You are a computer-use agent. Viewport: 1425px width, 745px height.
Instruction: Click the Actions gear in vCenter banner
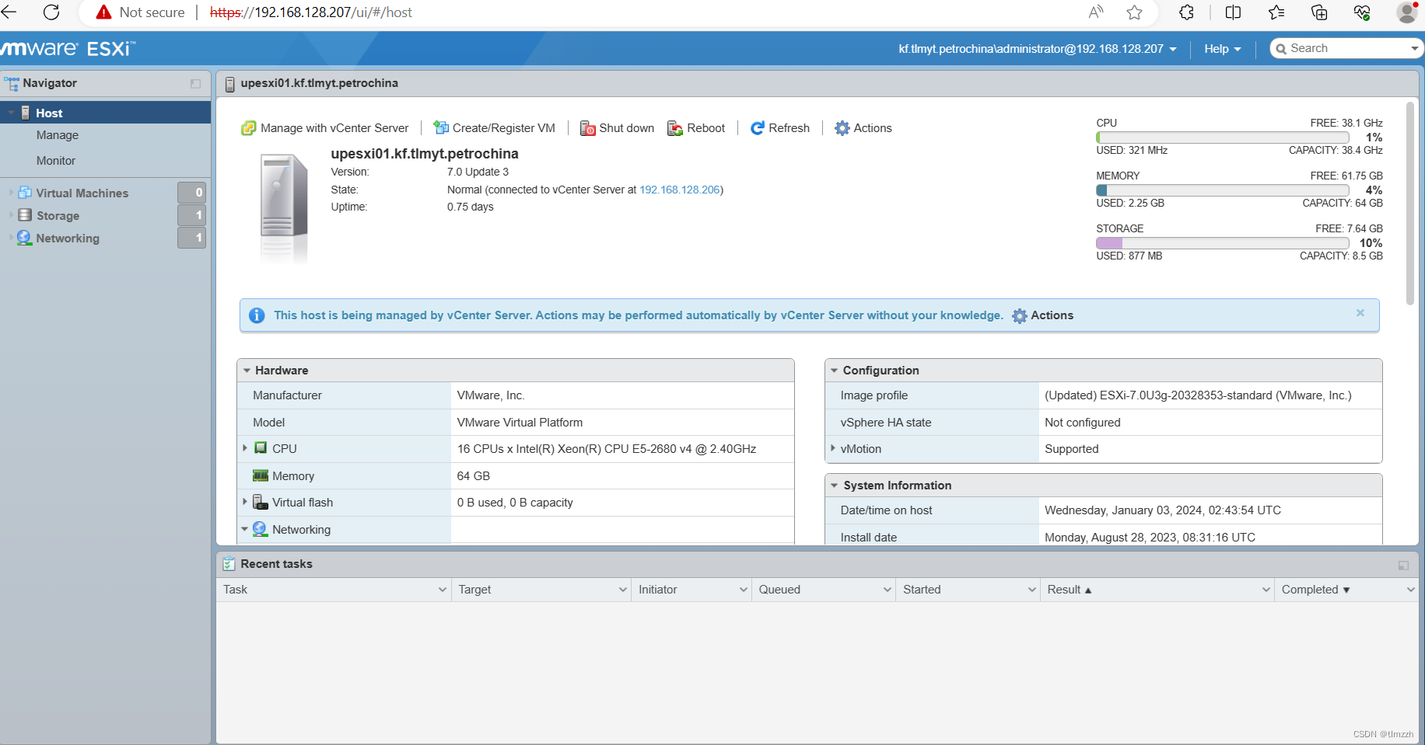(x=1020, y=315)
